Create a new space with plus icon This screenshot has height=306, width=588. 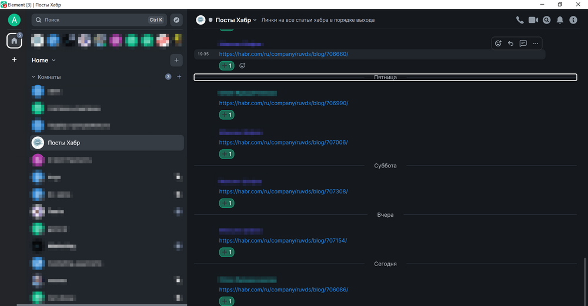tap(14, 59)
